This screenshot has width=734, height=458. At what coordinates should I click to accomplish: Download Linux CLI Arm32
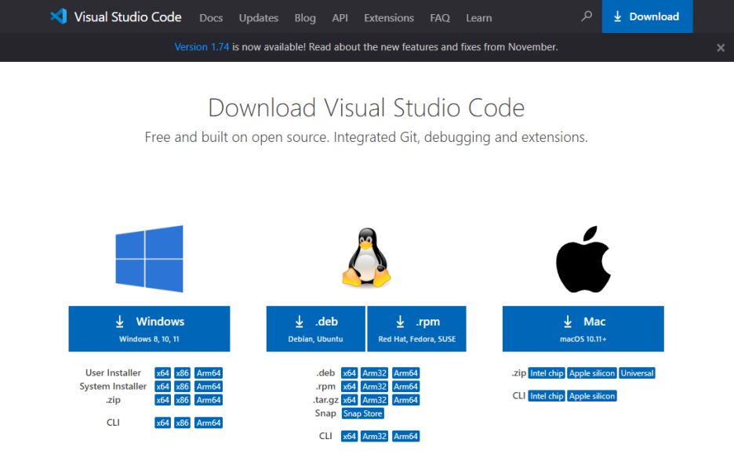(375, 437)
